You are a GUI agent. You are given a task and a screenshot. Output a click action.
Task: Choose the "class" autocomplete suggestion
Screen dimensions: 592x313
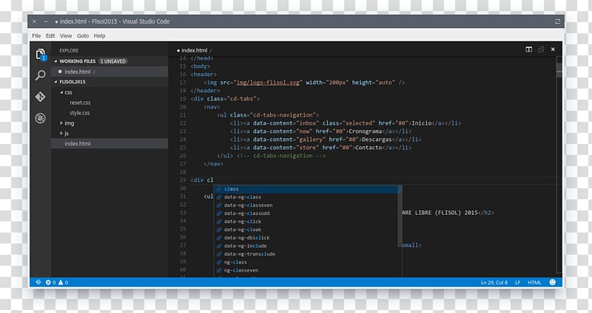306,189
